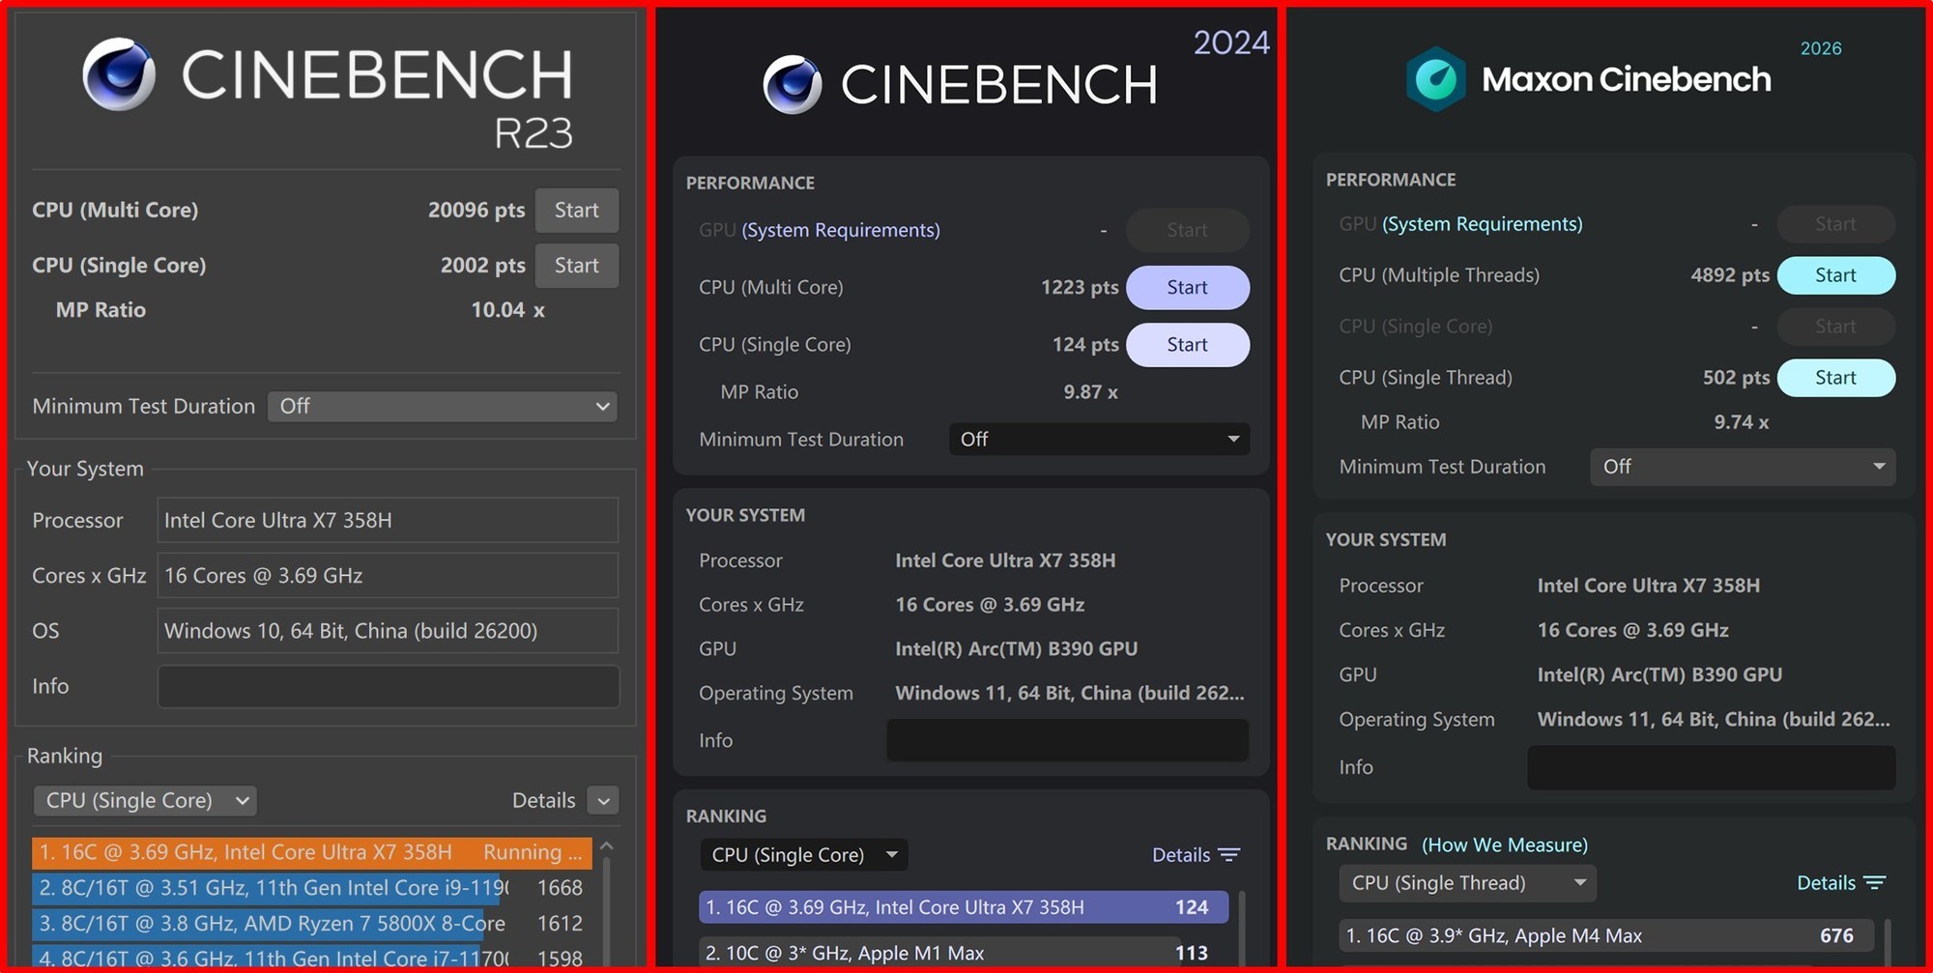Click 16 Cores @ 3.69 GHz in Cinebench 2026
The width and height of the screenshot is (1933, 973).
(x=1633, y=631)
